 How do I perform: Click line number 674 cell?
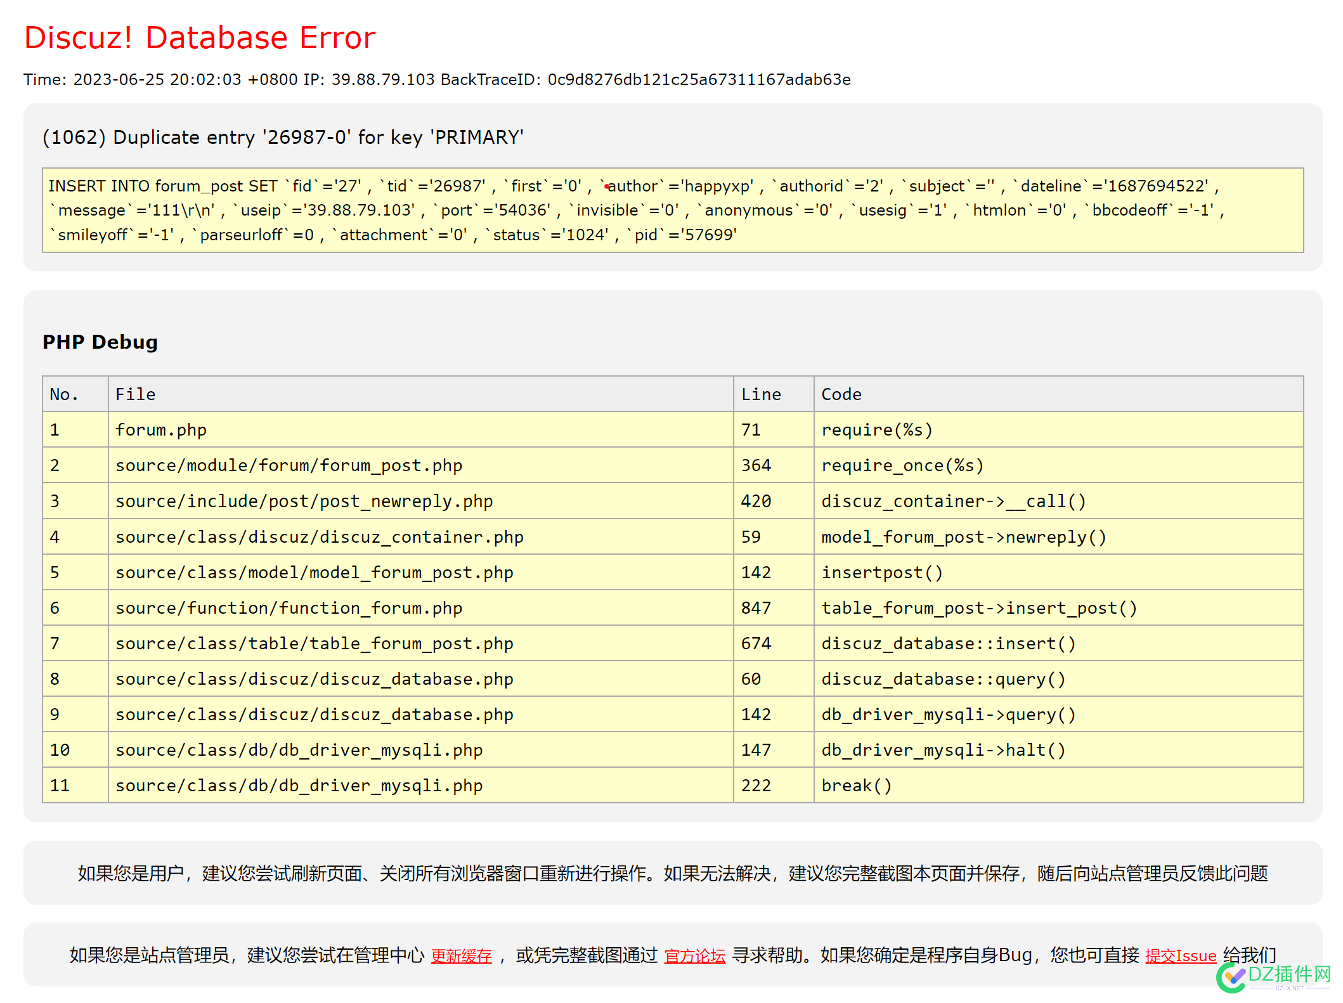774,644
